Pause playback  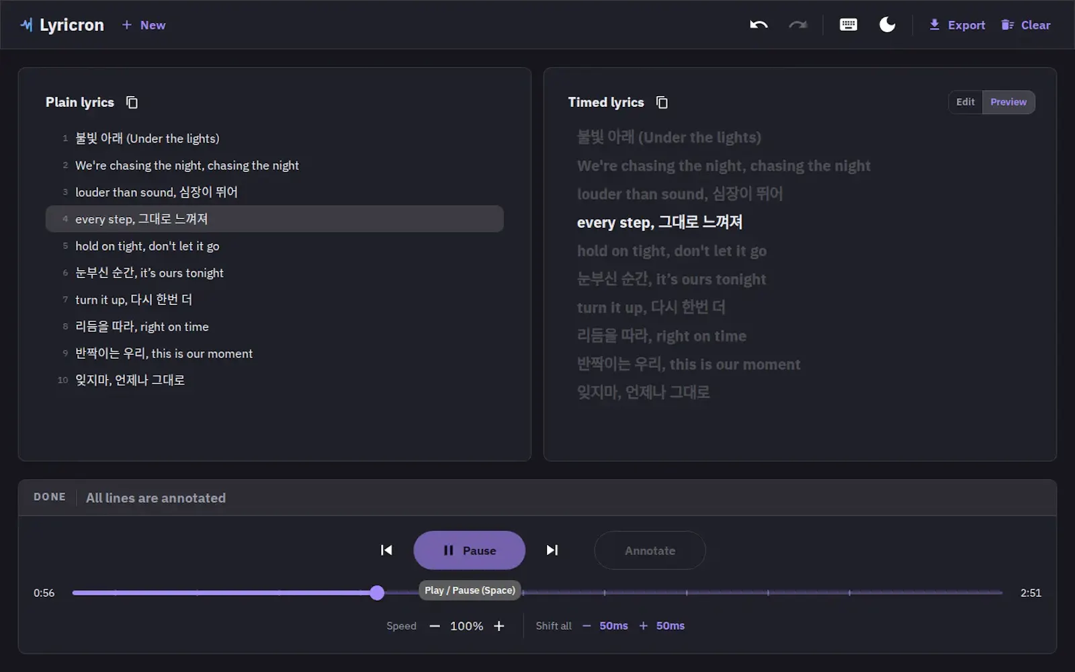(x=469, y=550)
